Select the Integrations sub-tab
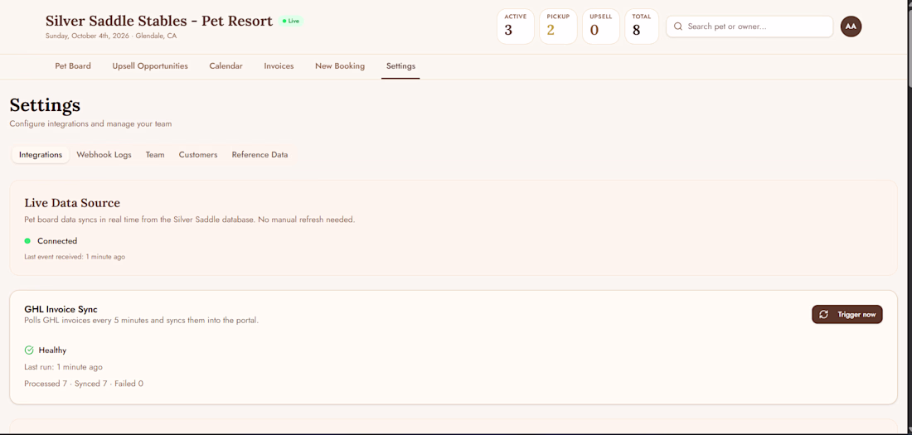The width and height of the screenshot is (912, 435). [x=41, y=155]
